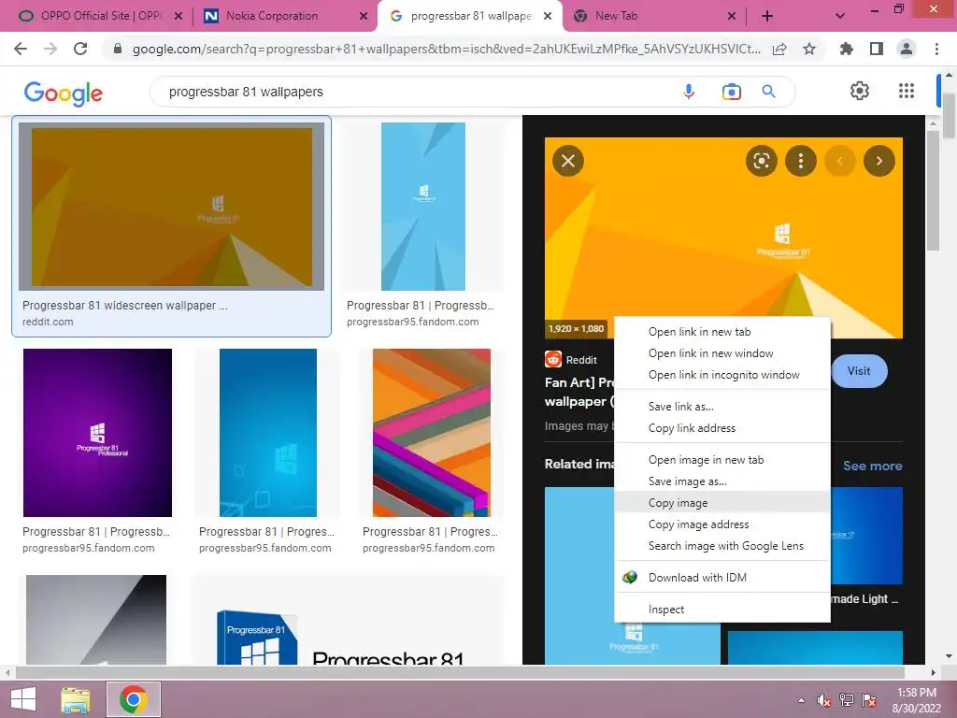The height and width of the screenshot is (718, 957).
Task: Choose Open image in new tab
Action: tap(722, 460)
